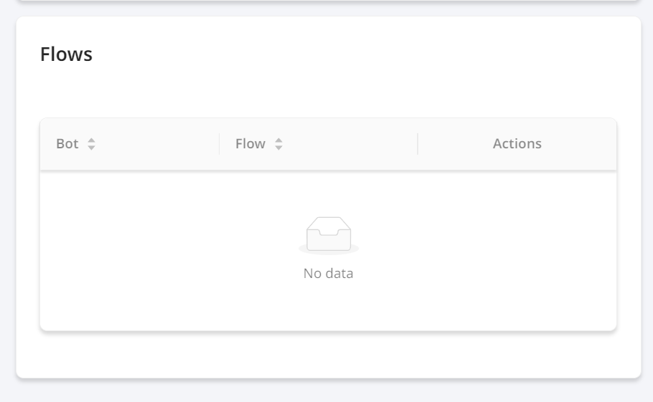Click the empty inbox tray icon

(x=329, y=233)
